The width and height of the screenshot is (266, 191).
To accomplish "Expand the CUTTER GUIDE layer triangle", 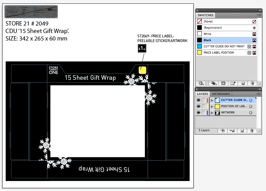I will coord(212,100).
